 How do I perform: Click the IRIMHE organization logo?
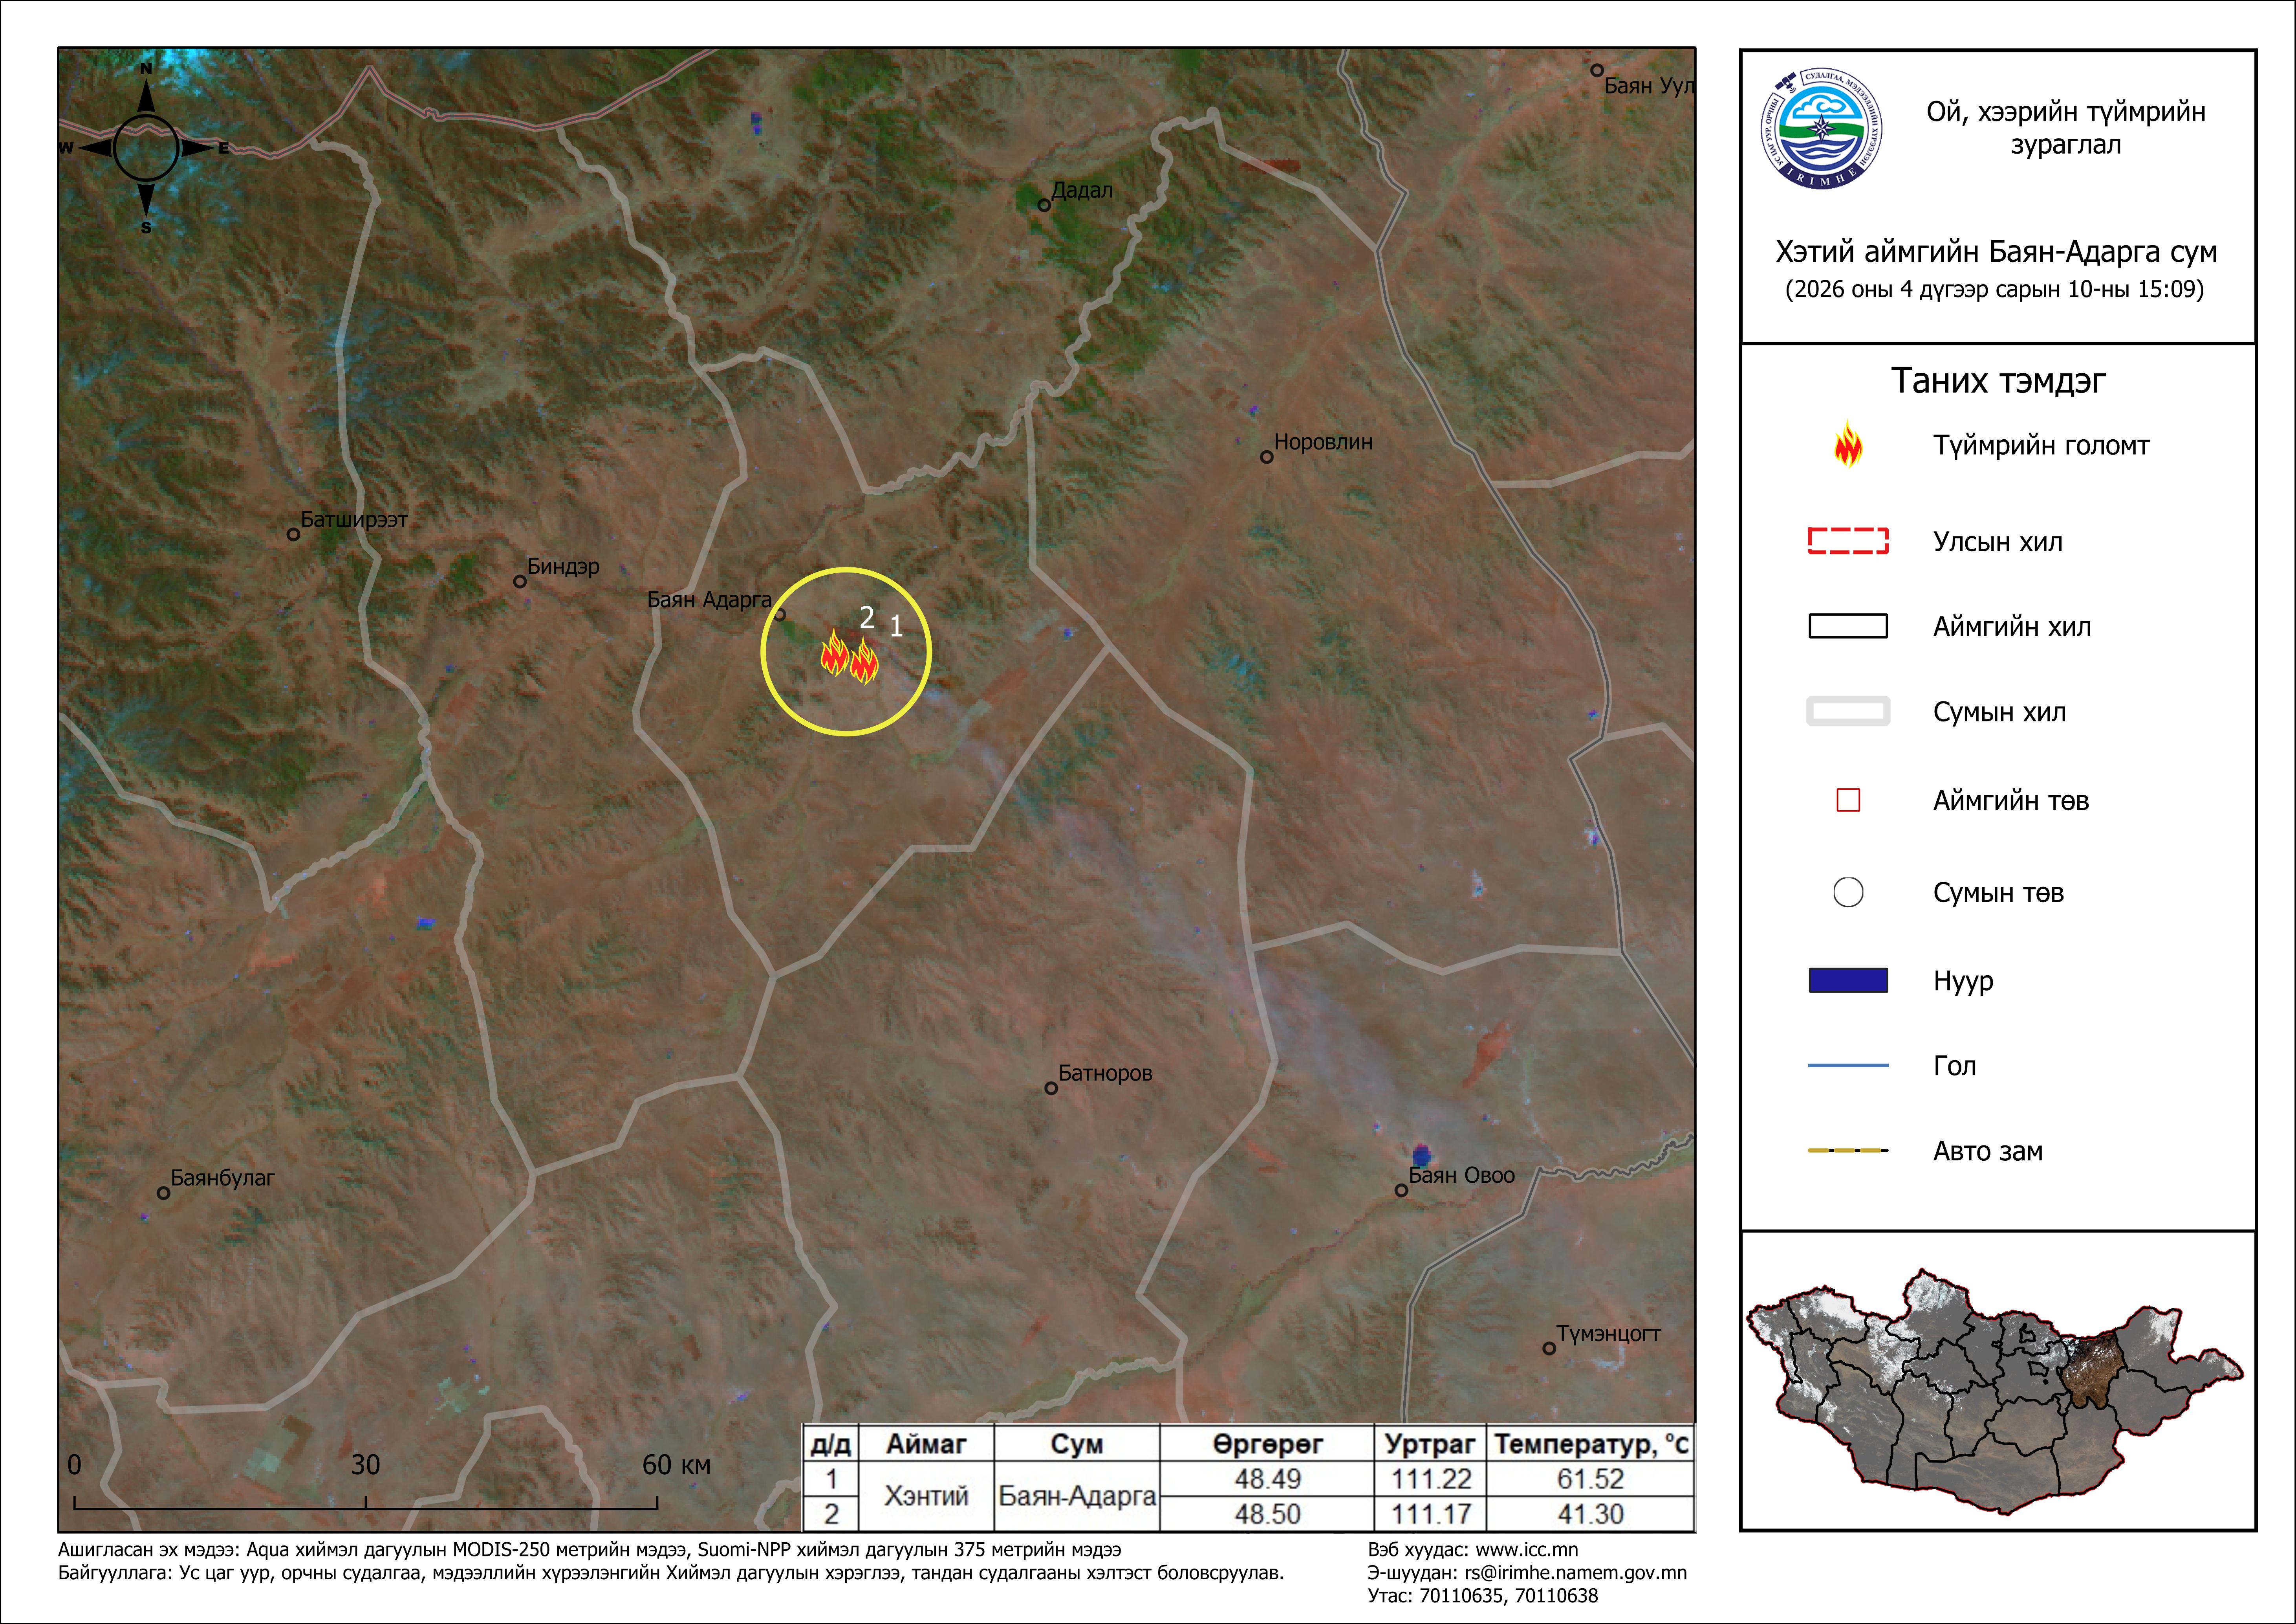[x=1821, y=128]
